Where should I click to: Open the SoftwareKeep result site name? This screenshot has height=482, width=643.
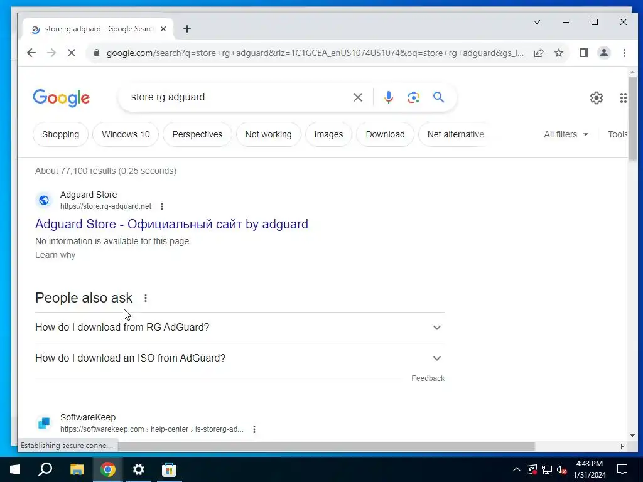point(88,417)
